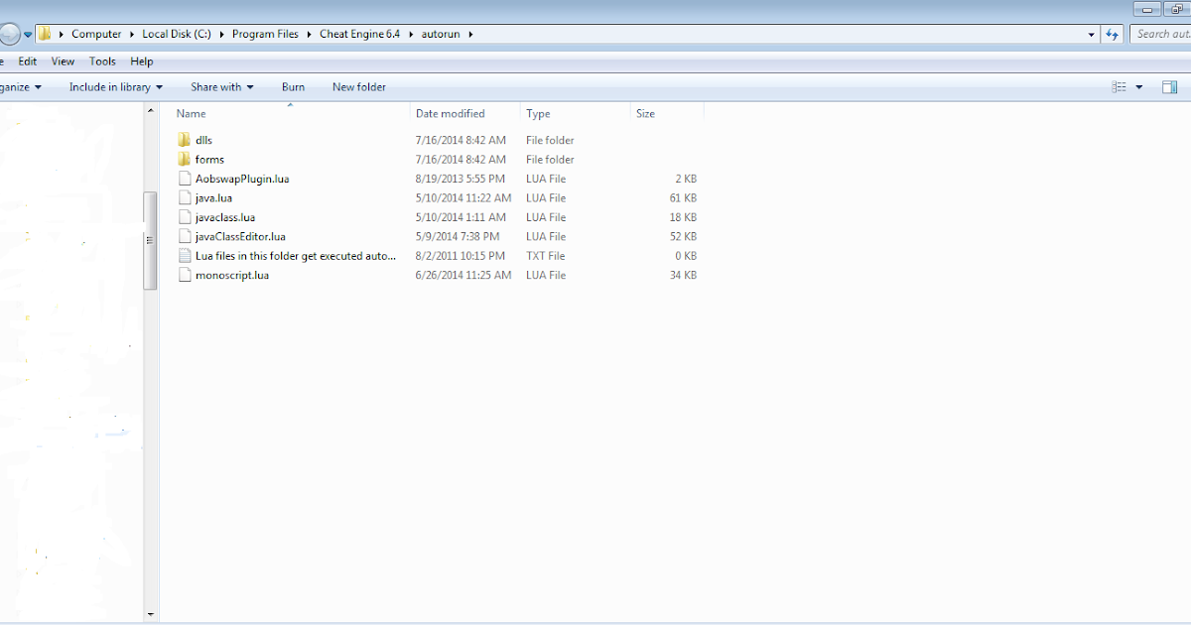This screenshot has width=1191, height=625.
Task: Select 'Lua files in this folder get executed' file
Action: pyautogui.click(x=296, y=255)
